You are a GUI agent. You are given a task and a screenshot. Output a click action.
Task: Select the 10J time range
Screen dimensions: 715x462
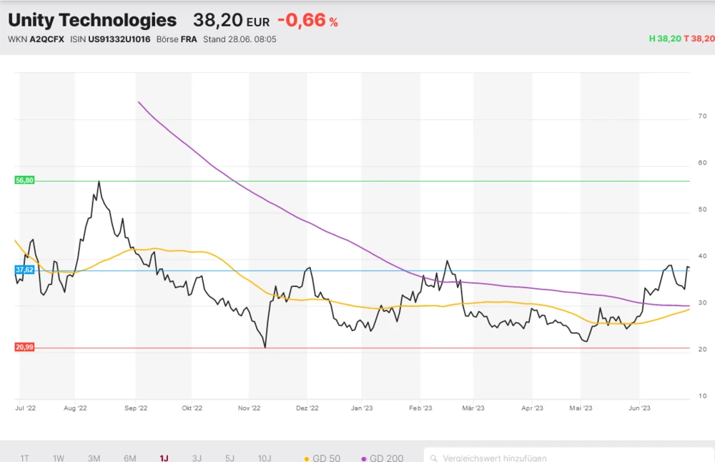pyautogui.click(x=265, y=458)
